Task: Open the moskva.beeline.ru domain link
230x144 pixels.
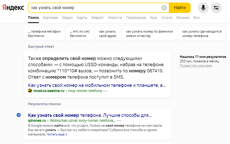Action: (49, 91)
